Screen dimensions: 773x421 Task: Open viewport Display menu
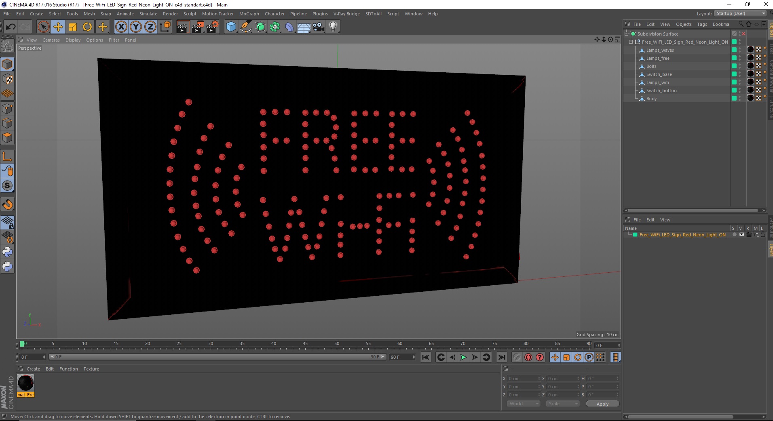(x=73, y=40)
